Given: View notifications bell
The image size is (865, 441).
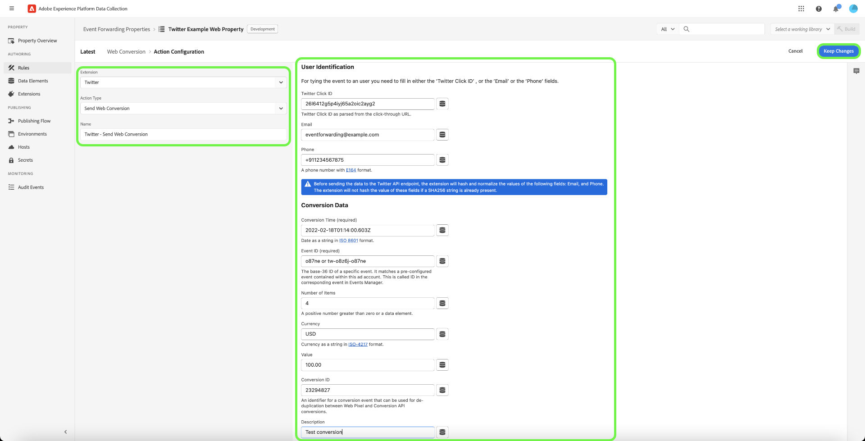Looking at the screenshot, I should pos(836,9).
